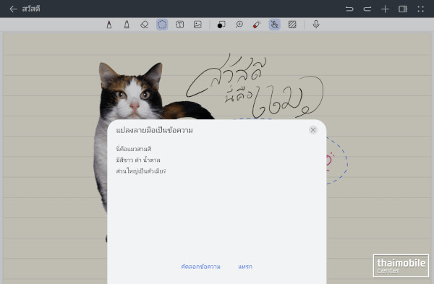Activate the lasso selection tool
This screenshot has height=284, width=434.
point(162,25)
